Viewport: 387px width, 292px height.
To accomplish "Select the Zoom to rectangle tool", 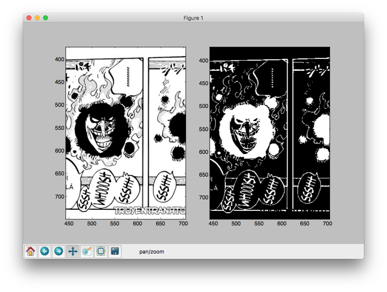I will pyautogui.click(x=87, y=251).
